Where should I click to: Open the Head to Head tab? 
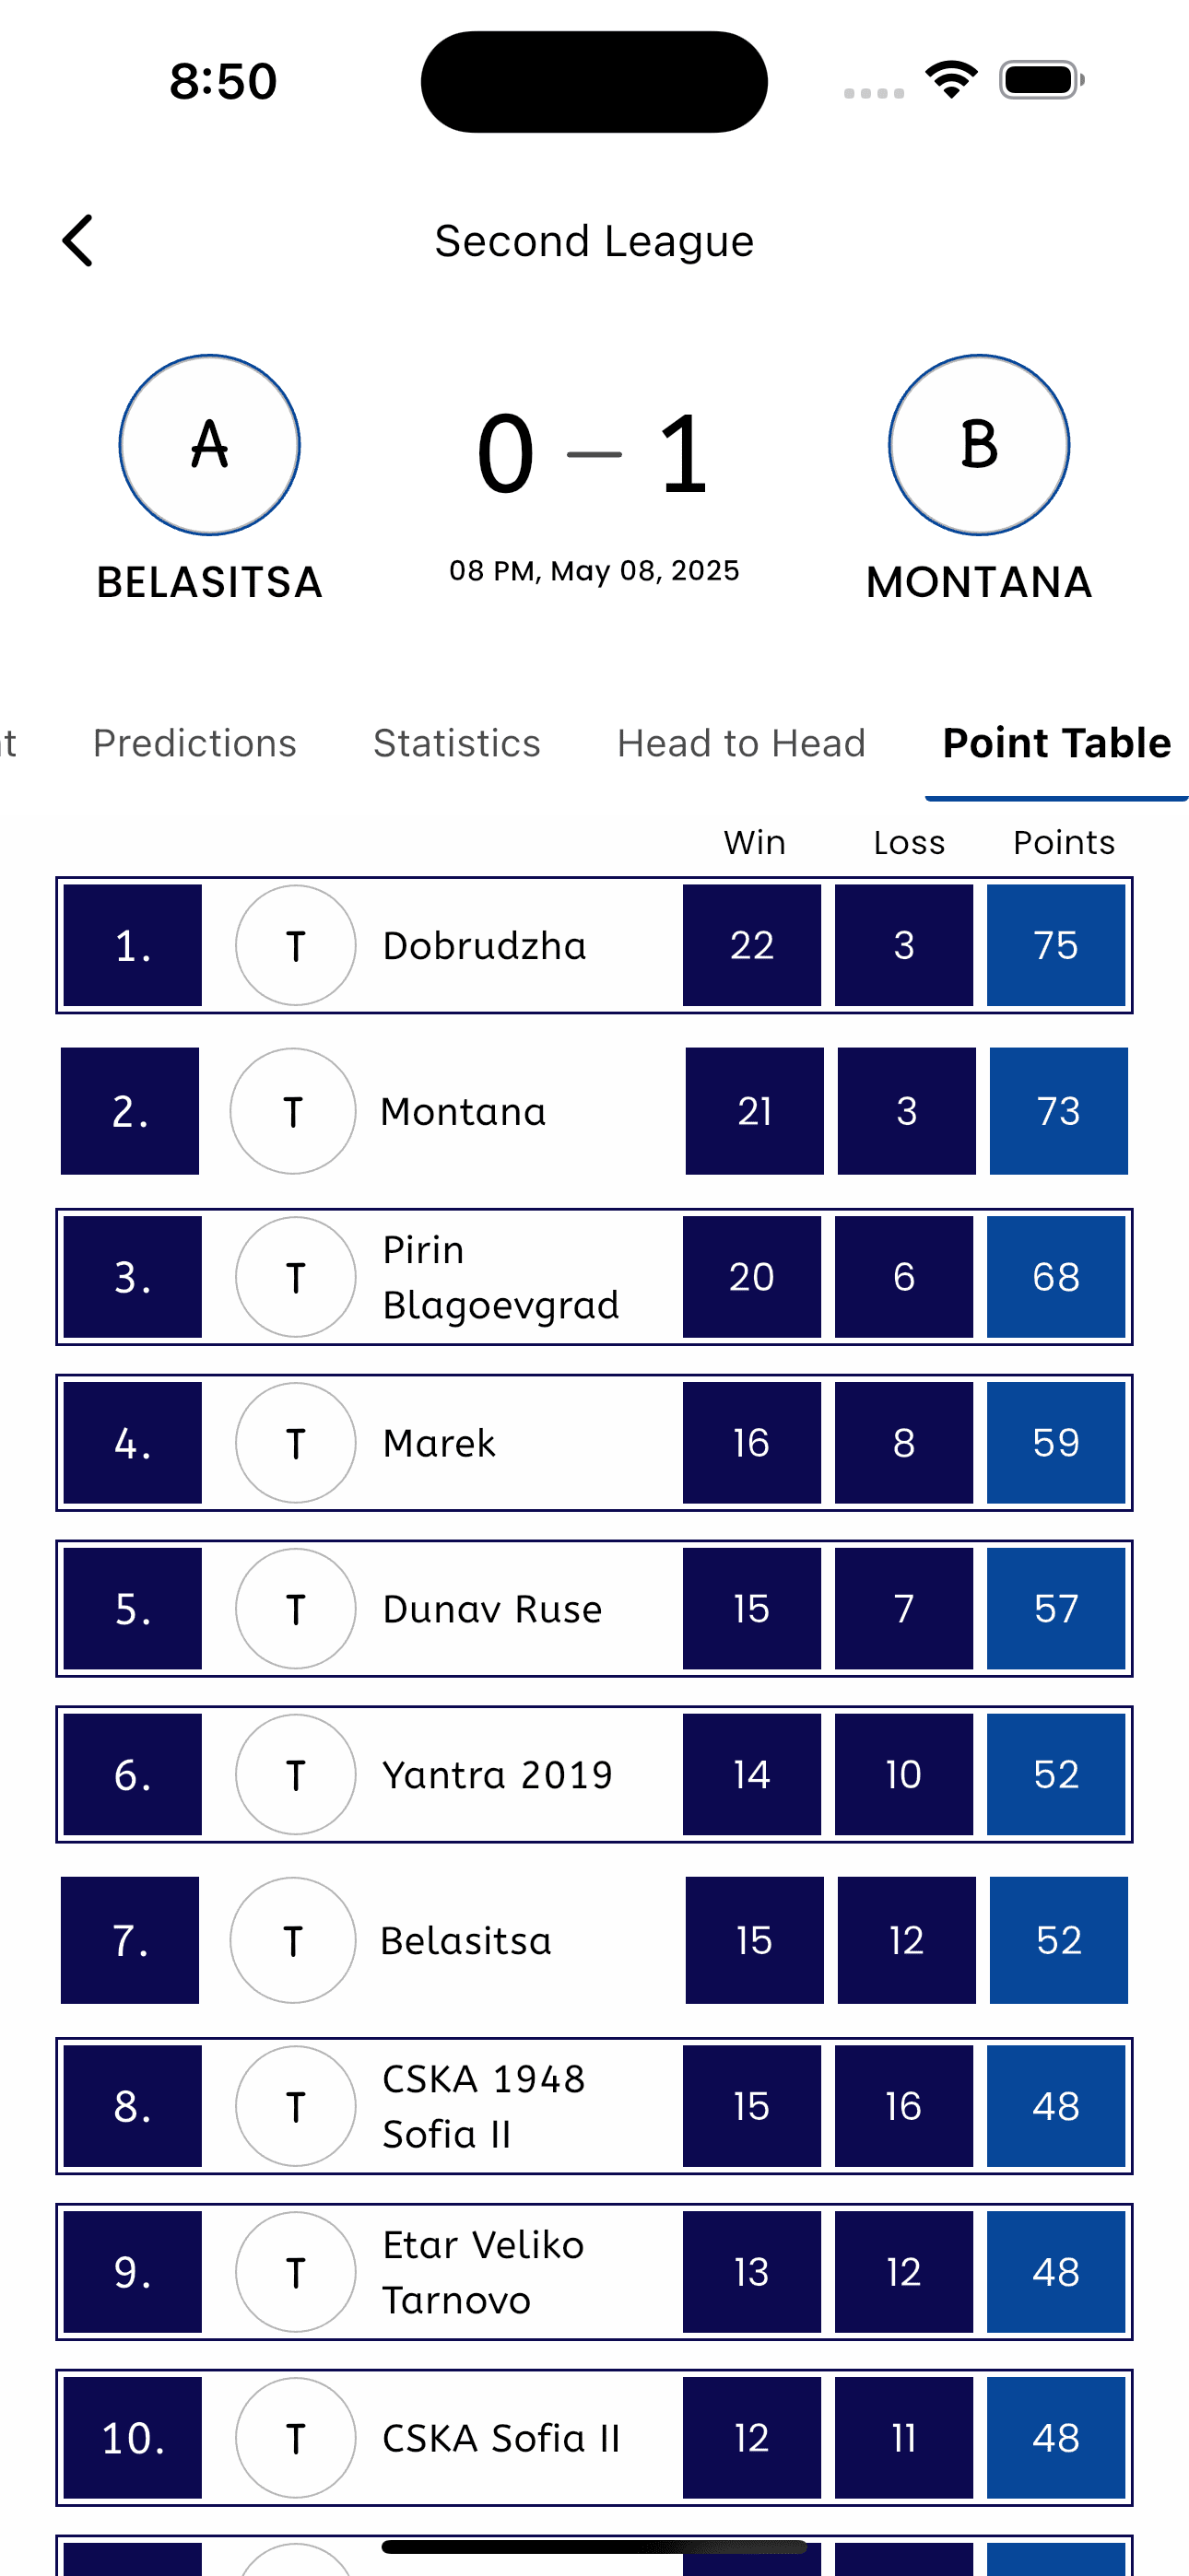[741, 743]
